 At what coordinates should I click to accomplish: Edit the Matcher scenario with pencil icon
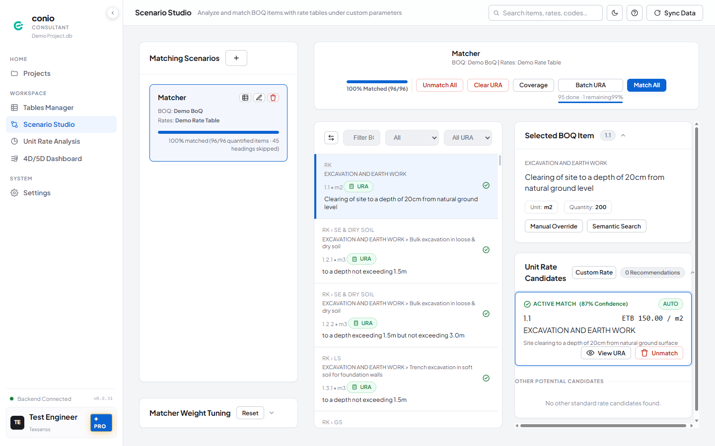pyautogui.click(x=259, y=98)
